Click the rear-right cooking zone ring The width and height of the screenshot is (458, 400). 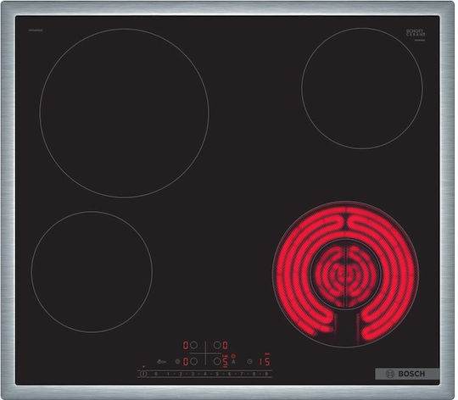point(362,88)
